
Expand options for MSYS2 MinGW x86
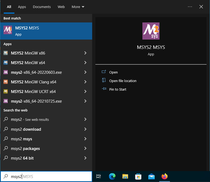pyautogui.click(x=85, y=53)
